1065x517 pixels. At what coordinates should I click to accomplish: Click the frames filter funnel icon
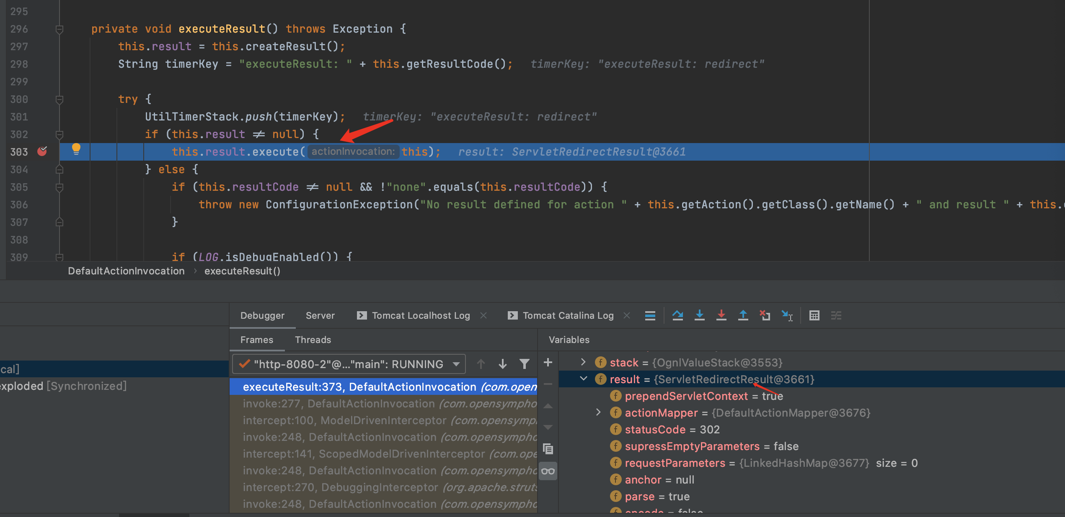coord(524,364)
